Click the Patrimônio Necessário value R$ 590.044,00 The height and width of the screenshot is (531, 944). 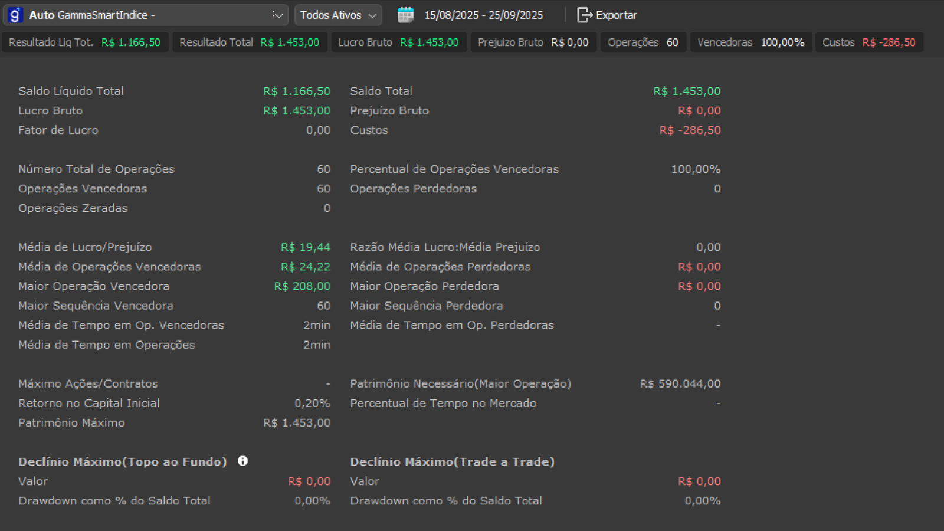[x=680, y=383]
